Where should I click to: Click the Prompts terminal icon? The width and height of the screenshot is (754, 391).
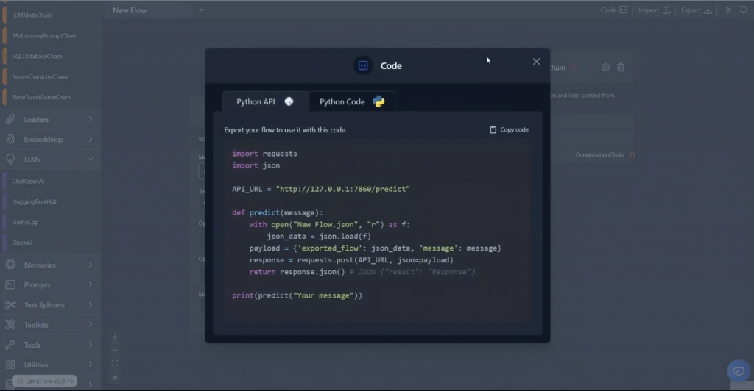10,285
